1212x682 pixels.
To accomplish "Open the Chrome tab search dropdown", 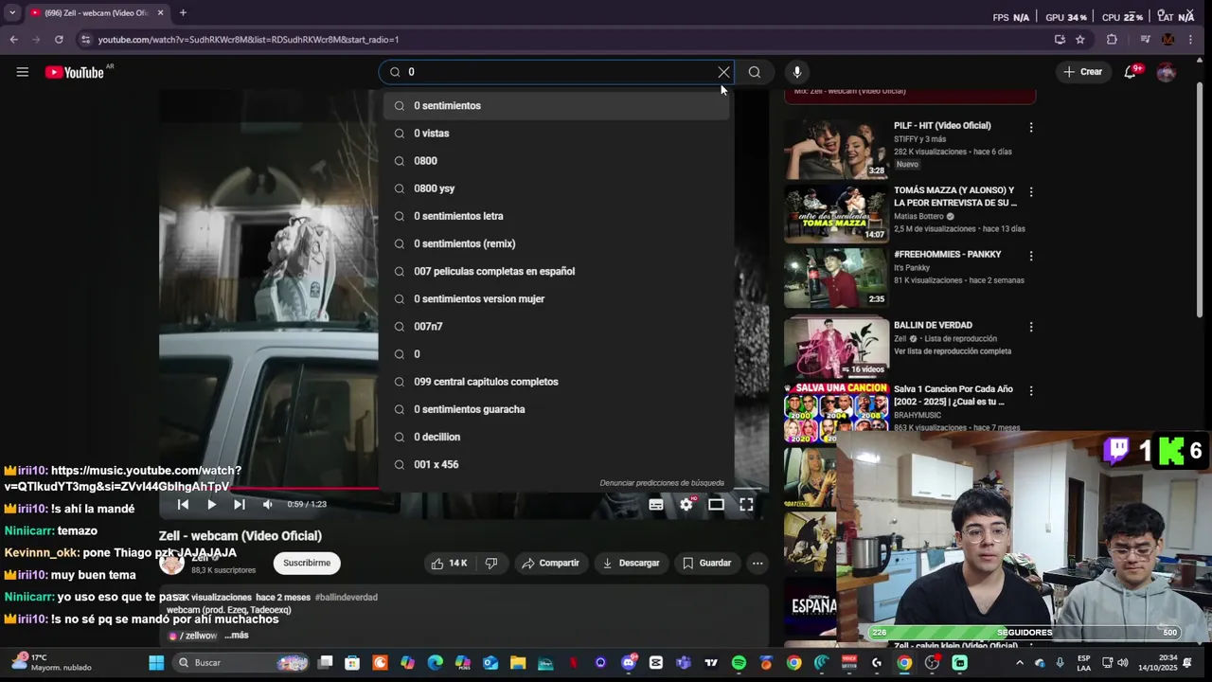I will (12, 13).
